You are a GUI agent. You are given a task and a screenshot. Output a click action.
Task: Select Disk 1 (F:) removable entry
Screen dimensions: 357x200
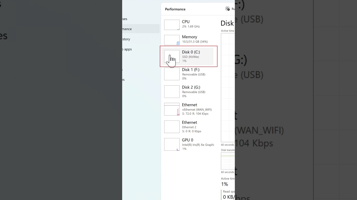(187, 74)
